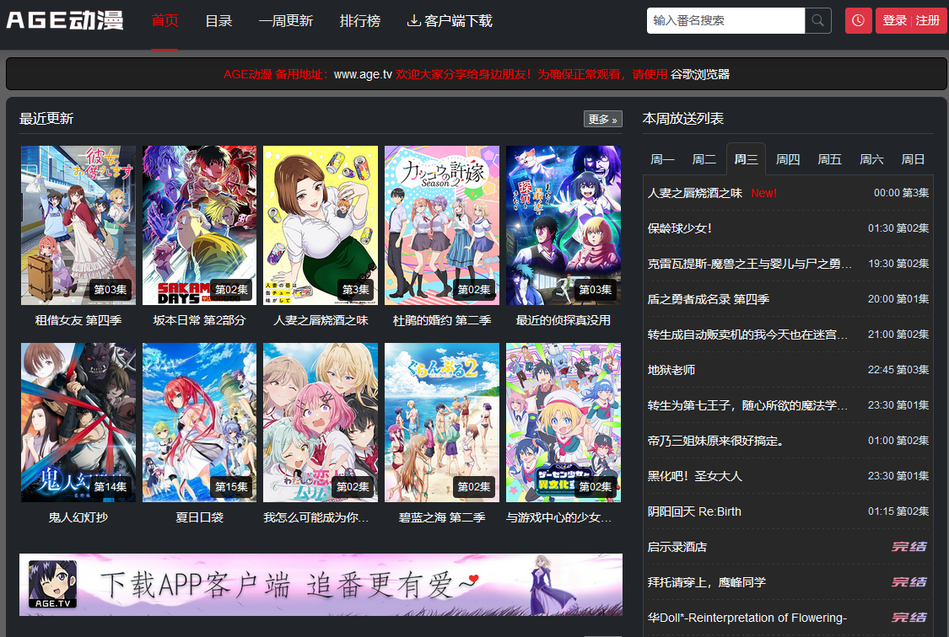
Task: Open the 目录 catalog page
Action: pyautogui.click(x=218, y=20)
